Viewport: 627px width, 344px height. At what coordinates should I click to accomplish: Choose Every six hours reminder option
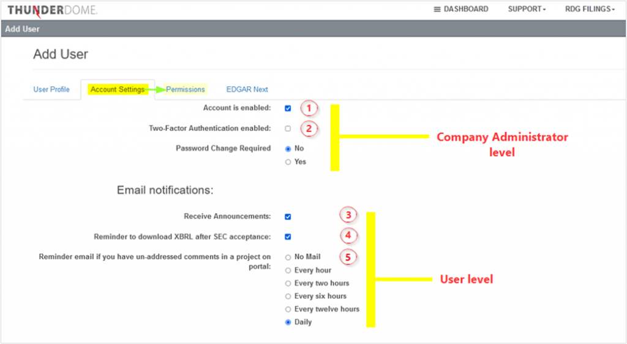pyautogui.click(x=288, y=296)
